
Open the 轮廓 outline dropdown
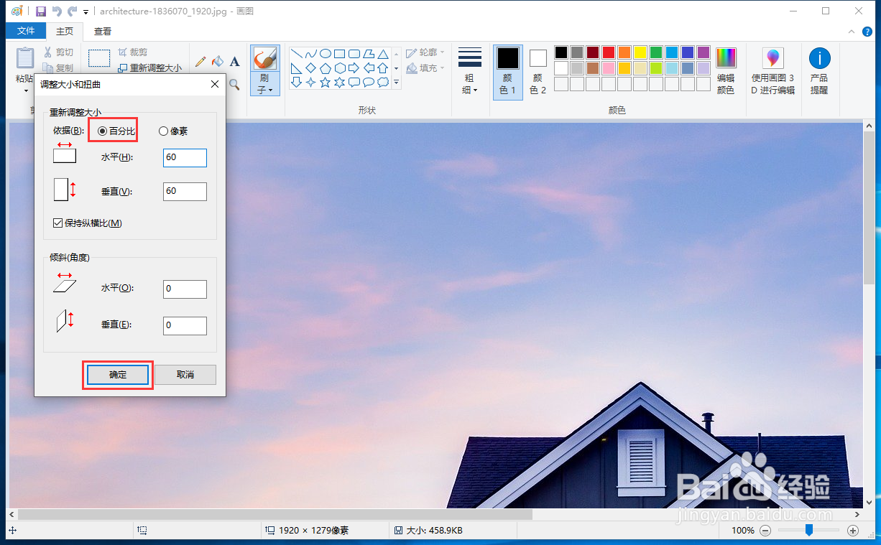(425, 52)
